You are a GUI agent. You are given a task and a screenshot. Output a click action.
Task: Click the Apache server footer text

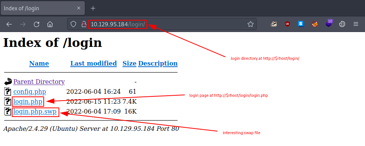coord(91,129)
